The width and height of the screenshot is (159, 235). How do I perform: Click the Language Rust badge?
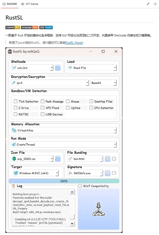click(x=30, y=27)
